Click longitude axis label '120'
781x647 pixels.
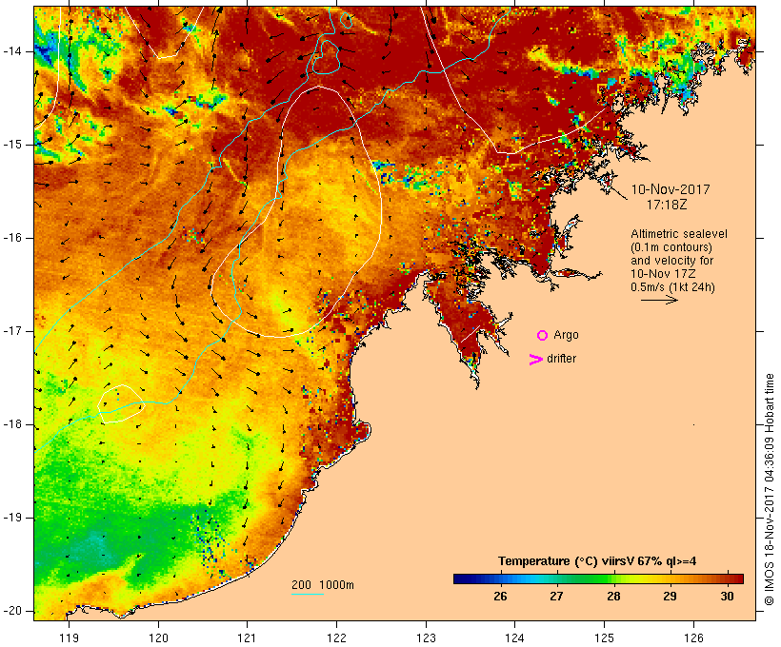click(158, 637)
